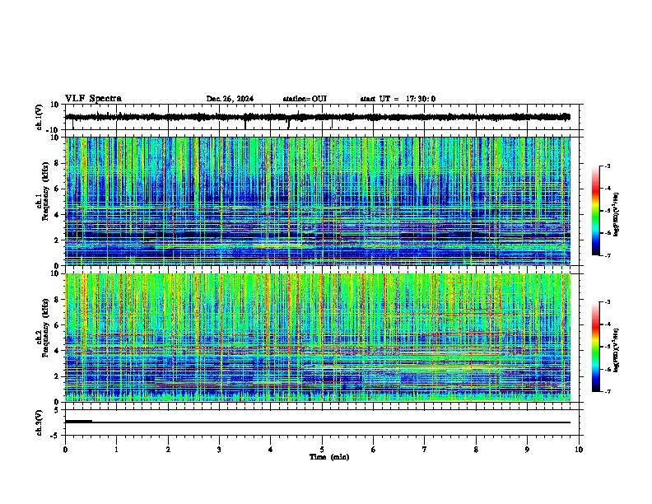The width and height of the screenshot is (652, 504).
Task: Click the log(PSD) label beside ch.1 colorbar
Action: point(616,214)
